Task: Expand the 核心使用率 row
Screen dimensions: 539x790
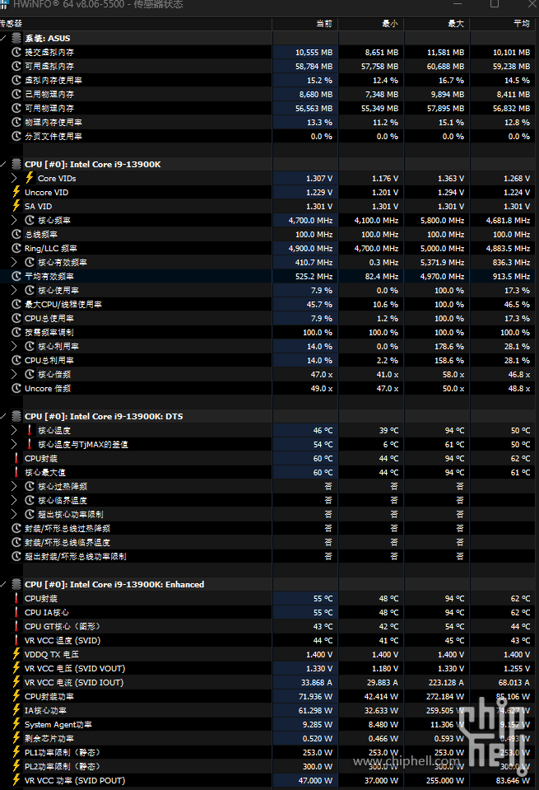Action: [x=14, y=290]
